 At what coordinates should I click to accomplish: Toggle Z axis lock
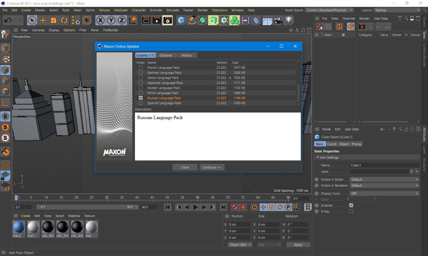pyautogui.click(x=122, y=20)
